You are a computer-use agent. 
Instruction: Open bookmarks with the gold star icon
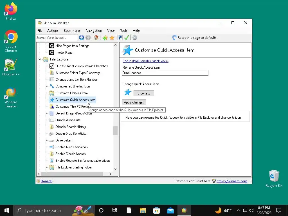[x=112, y=38]
